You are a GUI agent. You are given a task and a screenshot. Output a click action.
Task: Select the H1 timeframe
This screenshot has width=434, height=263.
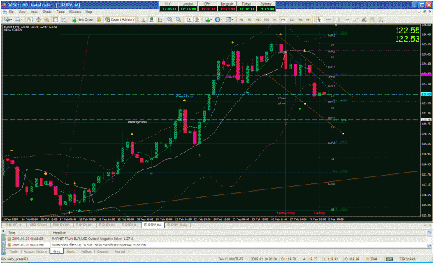click(x=275, y=19)
